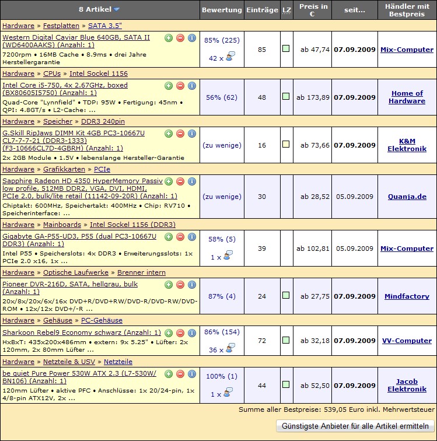Open SATA 3.5" category link
The image size is (437, 441).
click(105, 26)
